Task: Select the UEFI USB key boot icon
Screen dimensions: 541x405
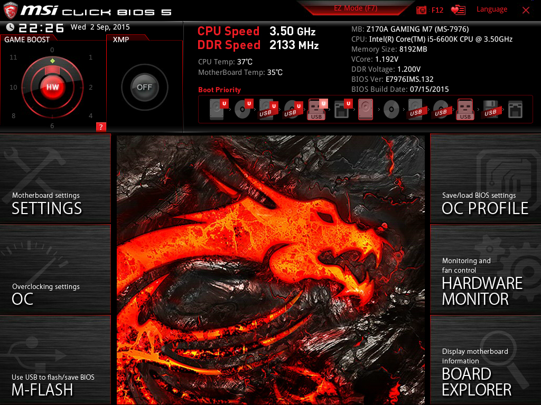Action: coord(318,110)
